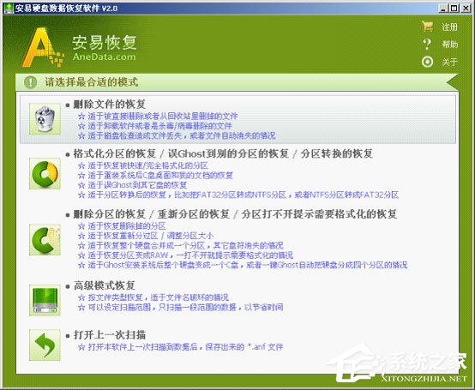This screenshot has height=390, width=475.
Task: Click line 适于恢复删除掉的分区
Action: point(122,226)
